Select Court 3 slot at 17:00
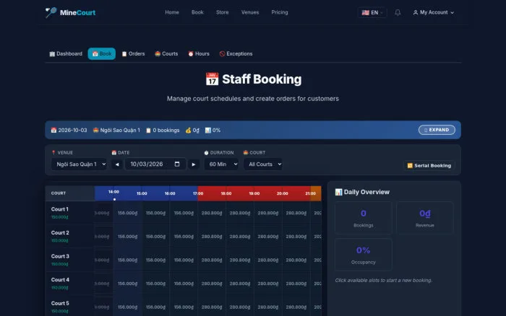 pyautogui.click(x=212, y=260)
